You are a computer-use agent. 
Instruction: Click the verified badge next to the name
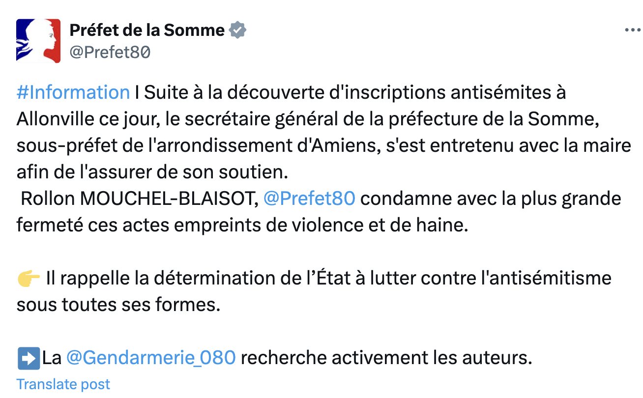238,30
